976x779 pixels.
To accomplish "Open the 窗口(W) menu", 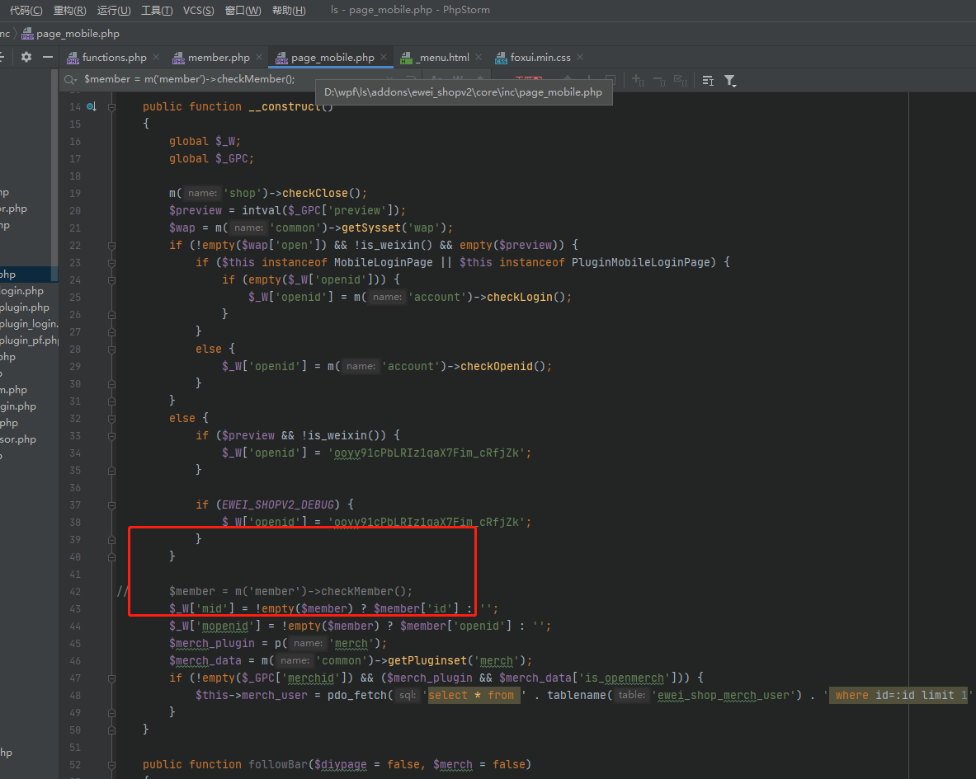I will click(243, 10).
